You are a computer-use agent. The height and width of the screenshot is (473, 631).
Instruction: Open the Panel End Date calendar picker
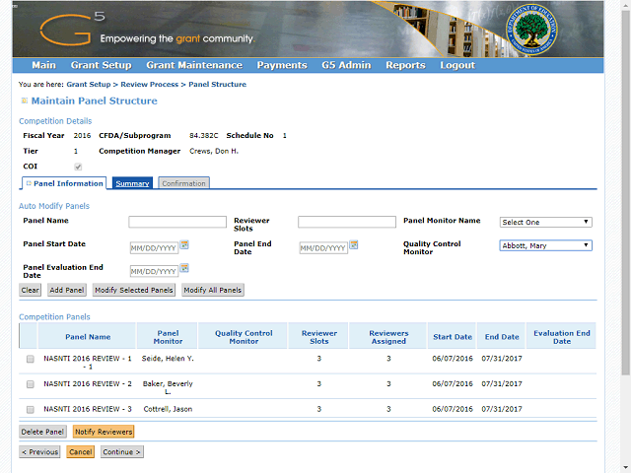click(x=354, y=244)
